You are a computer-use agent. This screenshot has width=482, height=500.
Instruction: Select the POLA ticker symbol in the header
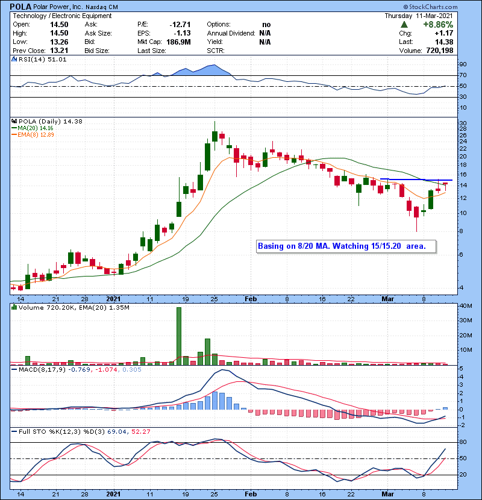(20, 7)
